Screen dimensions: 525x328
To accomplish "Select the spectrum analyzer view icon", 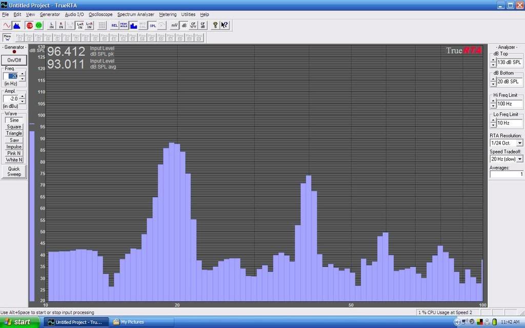I will pos(16,26).
